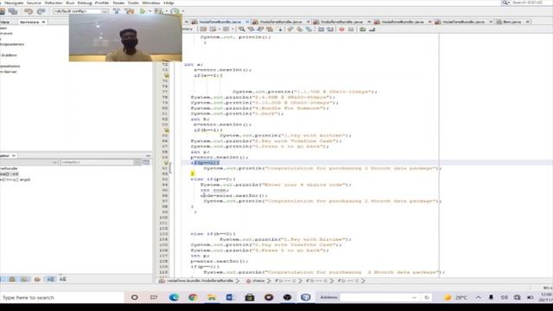Click the Shift Line Left editor icon
The width and height of the screenshot is (553, 311).
tap(321, 29)
